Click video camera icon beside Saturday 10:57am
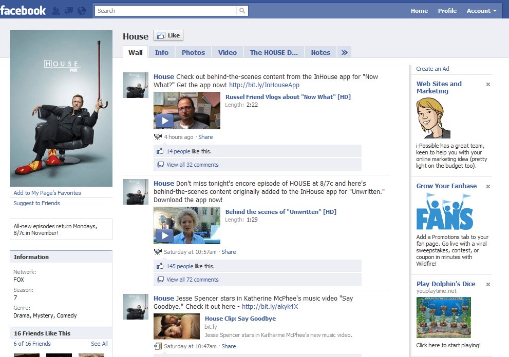Screen dimensions: 509x357 pyautogui.click(x=158, y=252)
